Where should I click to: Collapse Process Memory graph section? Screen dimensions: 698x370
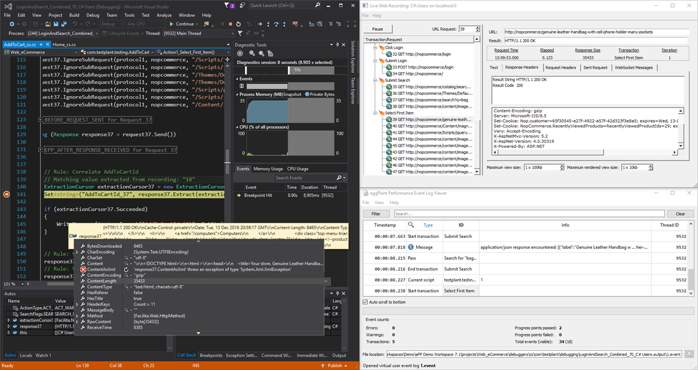(x=237, y=94)
